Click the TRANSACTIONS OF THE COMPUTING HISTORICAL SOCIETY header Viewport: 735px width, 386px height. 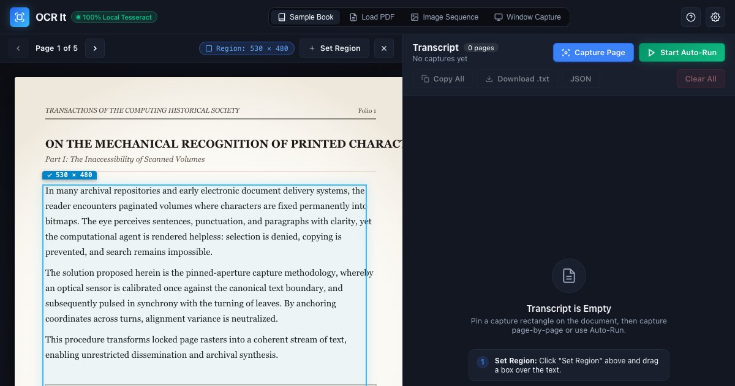tap(143, 111)
